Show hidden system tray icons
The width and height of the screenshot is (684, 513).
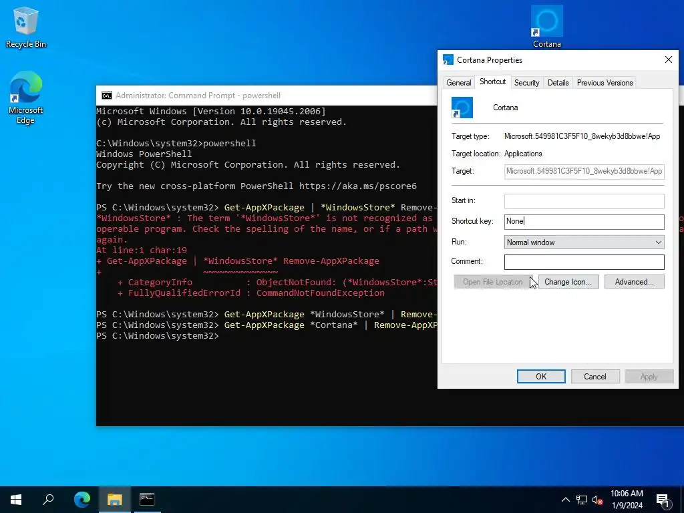click(x=565, y=500)
